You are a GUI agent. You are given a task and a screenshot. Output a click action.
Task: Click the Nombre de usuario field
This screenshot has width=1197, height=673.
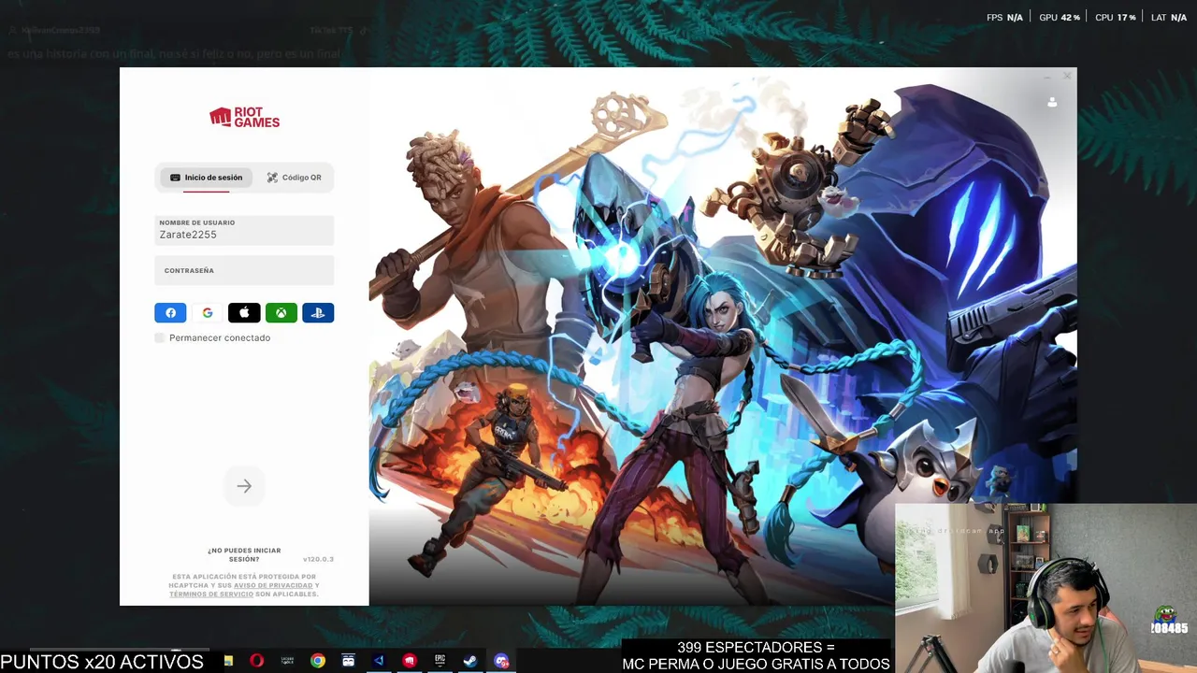click(x=244, y=230)
